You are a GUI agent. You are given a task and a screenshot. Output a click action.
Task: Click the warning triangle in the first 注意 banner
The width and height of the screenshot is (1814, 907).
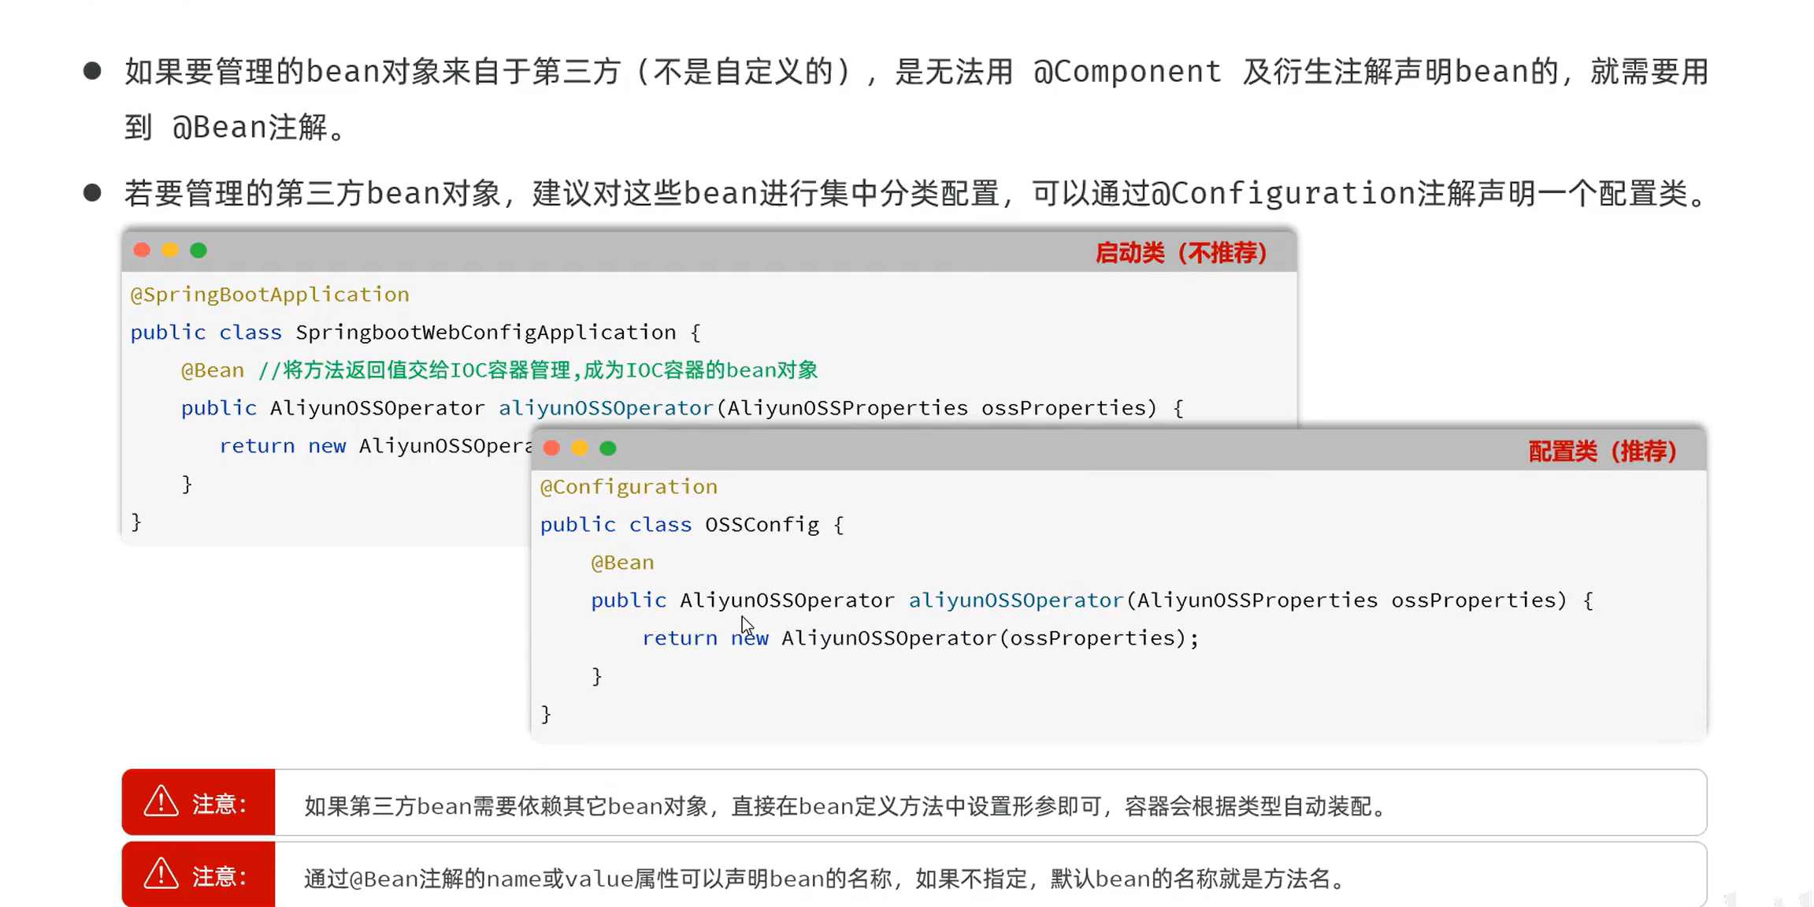click(x=161, y=801)
